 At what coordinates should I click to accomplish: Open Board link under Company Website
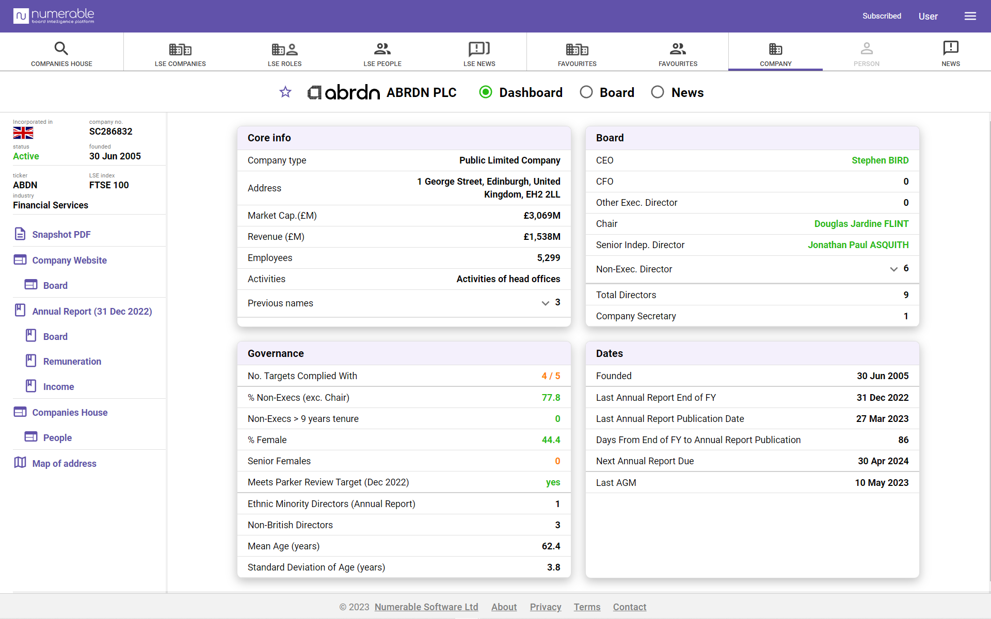tap(55, 286)
